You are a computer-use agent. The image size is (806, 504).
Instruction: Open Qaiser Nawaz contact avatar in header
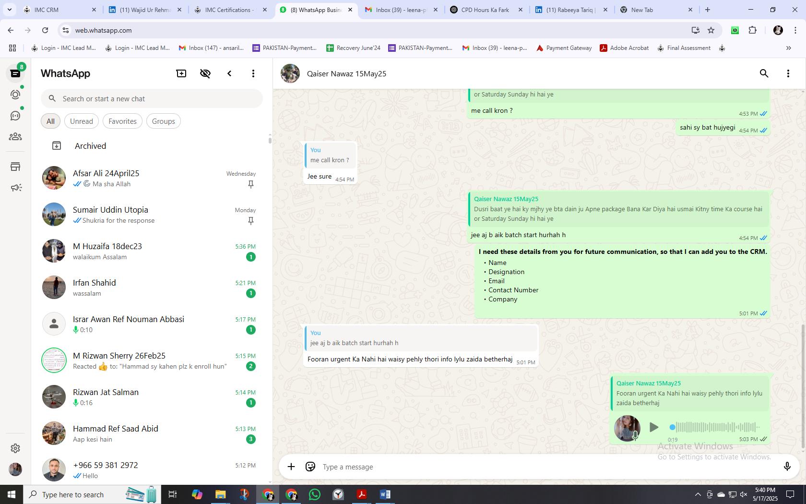[290, 73]
